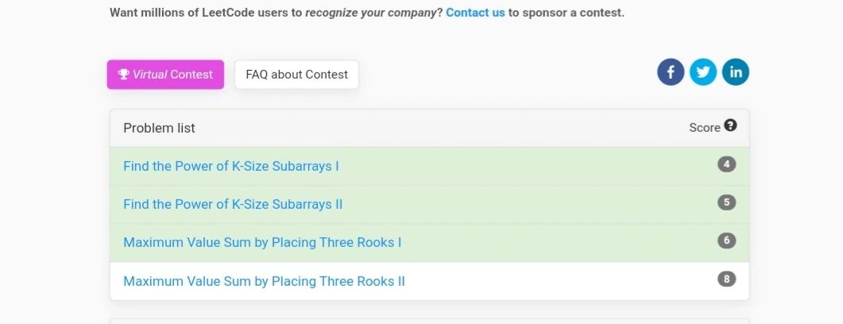Open Find the Power of K-Size Subarrays I
This screenshot has height=324, width=843.
(231, 166)
